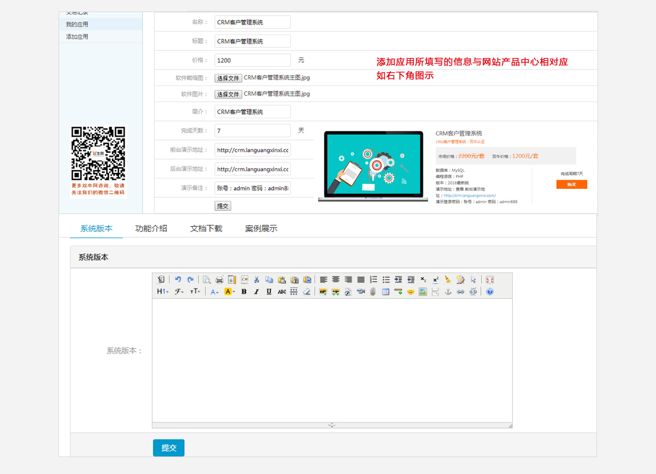Click the 前台演示地址 input field

coord(252,150)
